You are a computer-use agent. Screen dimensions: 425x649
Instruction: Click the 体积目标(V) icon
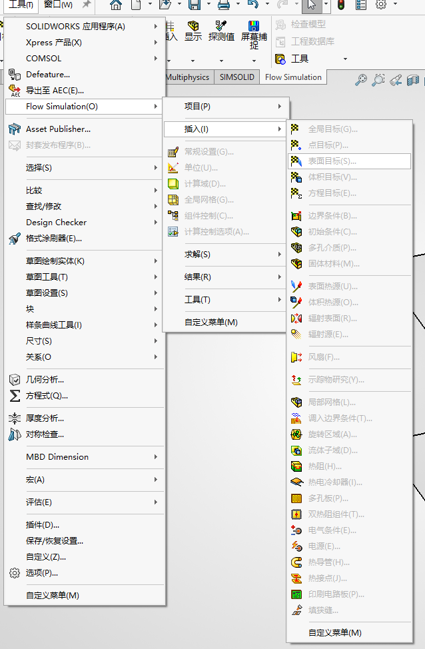[x=296, y=177]
